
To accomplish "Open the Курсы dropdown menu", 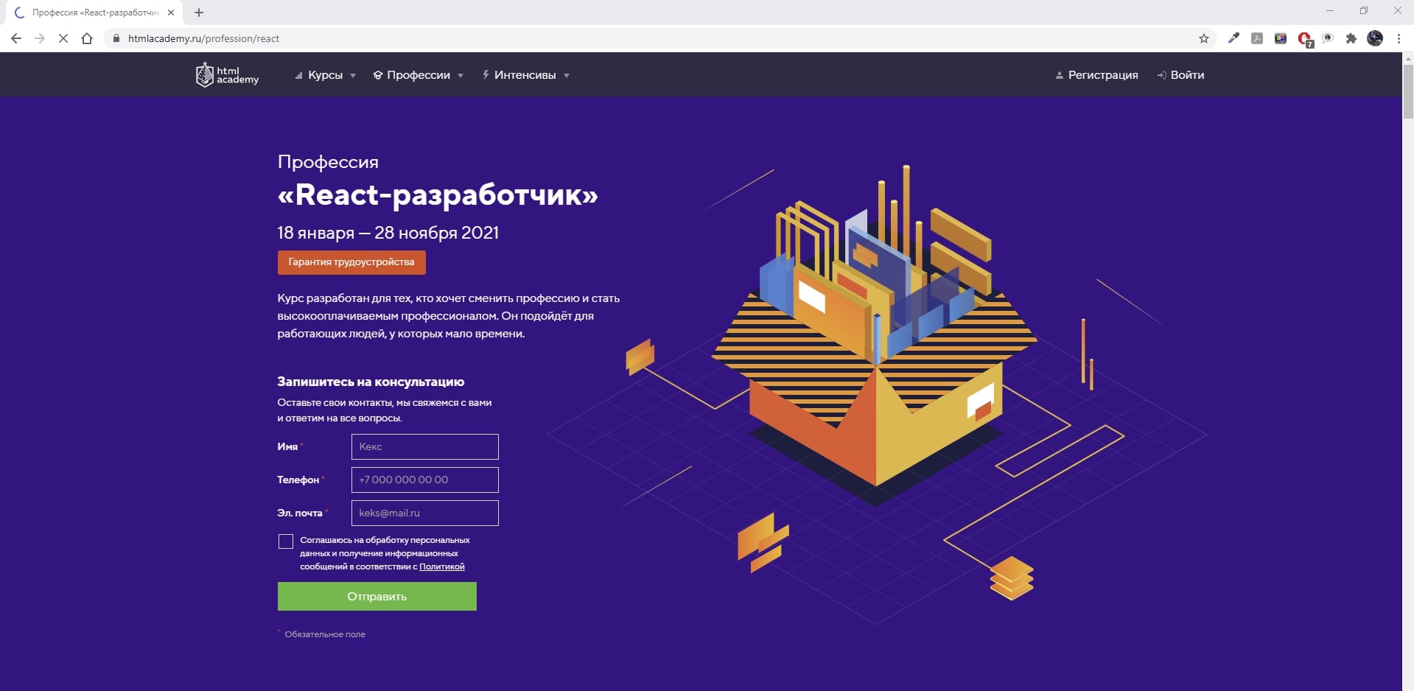I will click(325, 75).
